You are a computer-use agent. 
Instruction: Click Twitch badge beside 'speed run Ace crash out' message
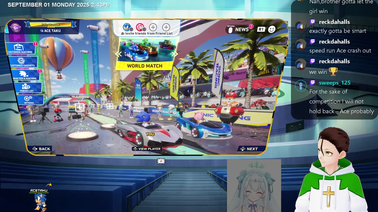[x=312, y=42]
